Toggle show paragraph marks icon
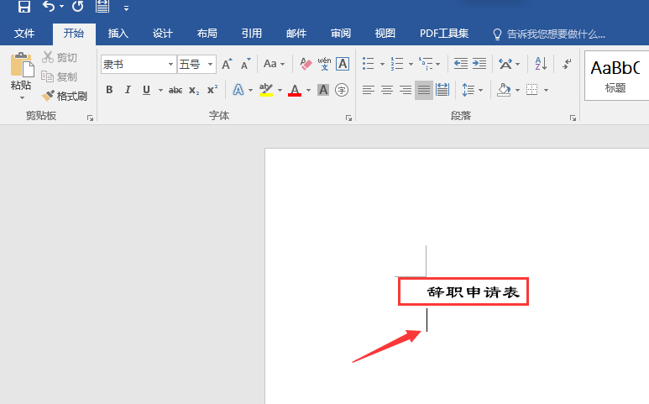 [x=567, y=64]
